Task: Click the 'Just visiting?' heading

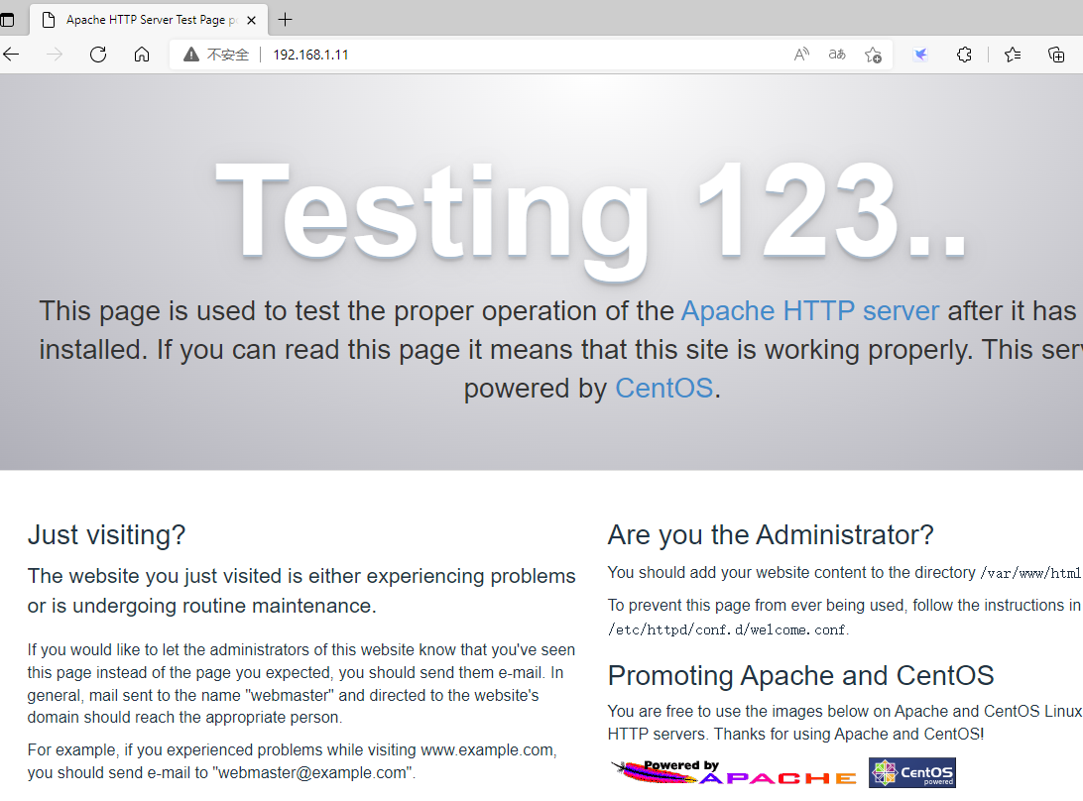Action: (x=106, y=535)
